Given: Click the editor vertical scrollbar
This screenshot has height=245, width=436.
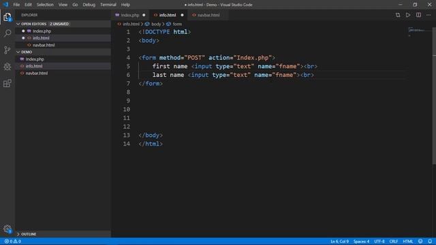Looking at the screenshot, I should (434, 96).
